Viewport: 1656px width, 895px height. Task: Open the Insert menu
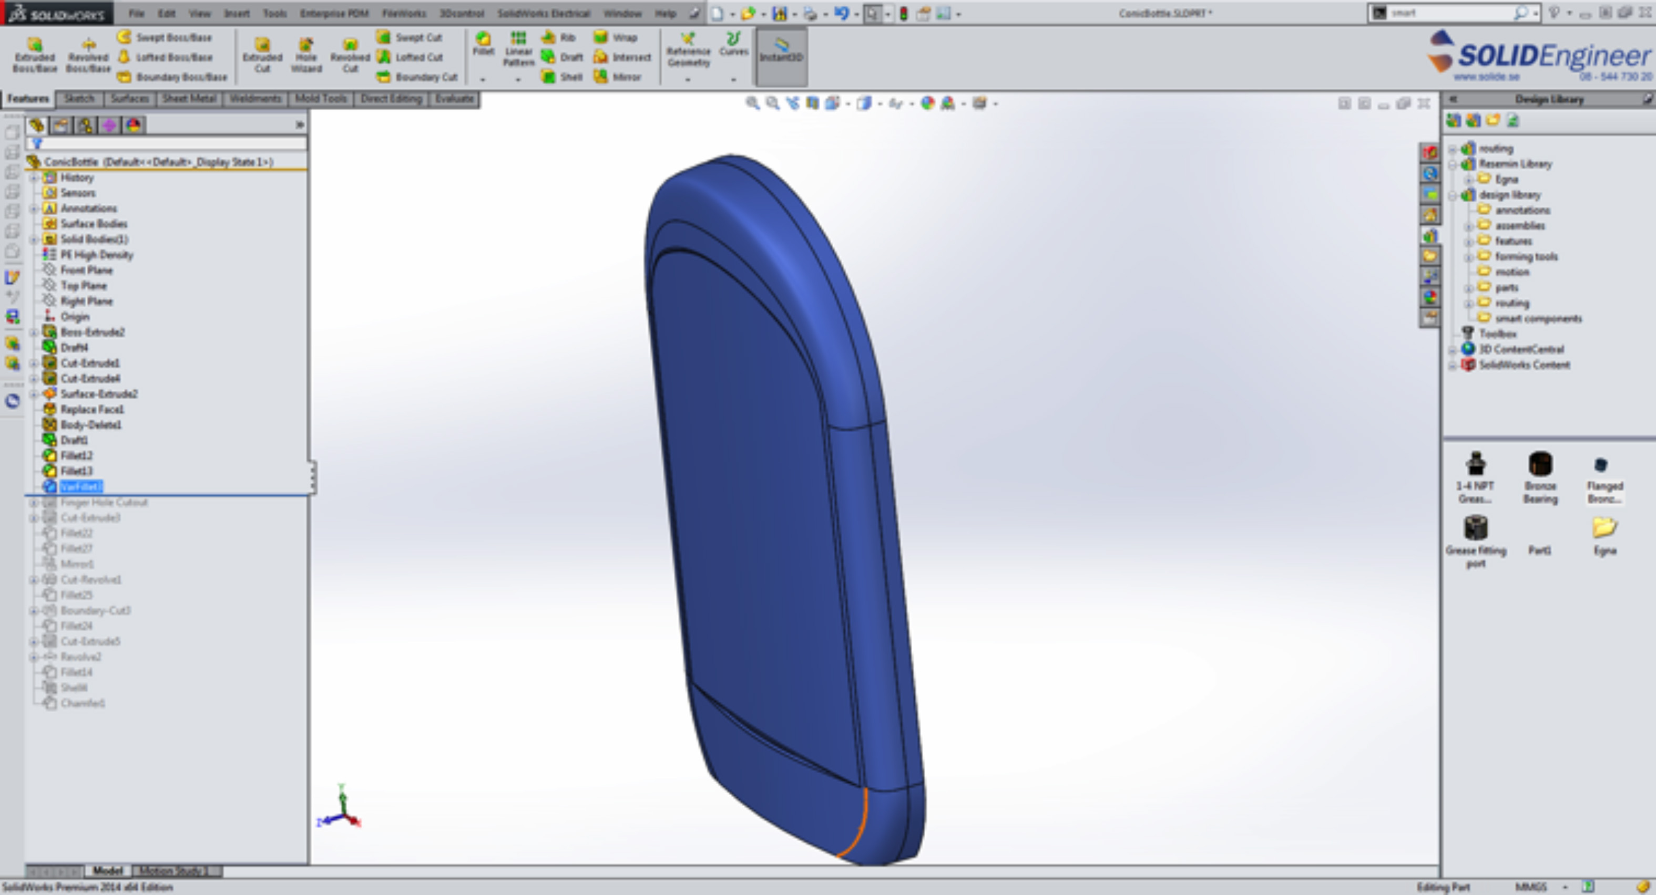point(237,13)
